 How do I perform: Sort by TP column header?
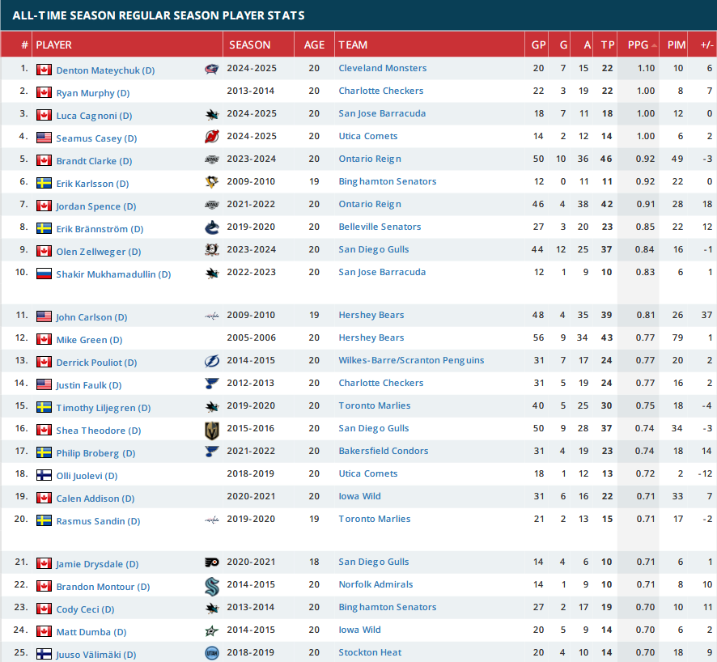(x=605, y=45)
